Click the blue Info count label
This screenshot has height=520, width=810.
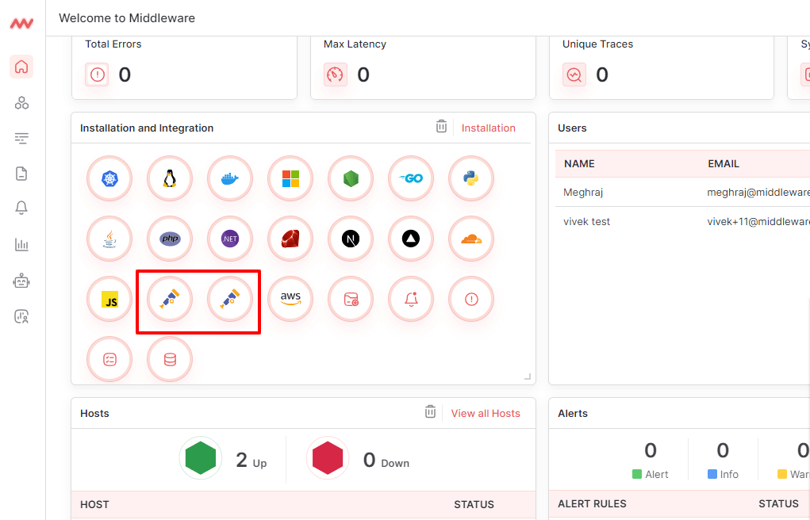coord(723,474)
